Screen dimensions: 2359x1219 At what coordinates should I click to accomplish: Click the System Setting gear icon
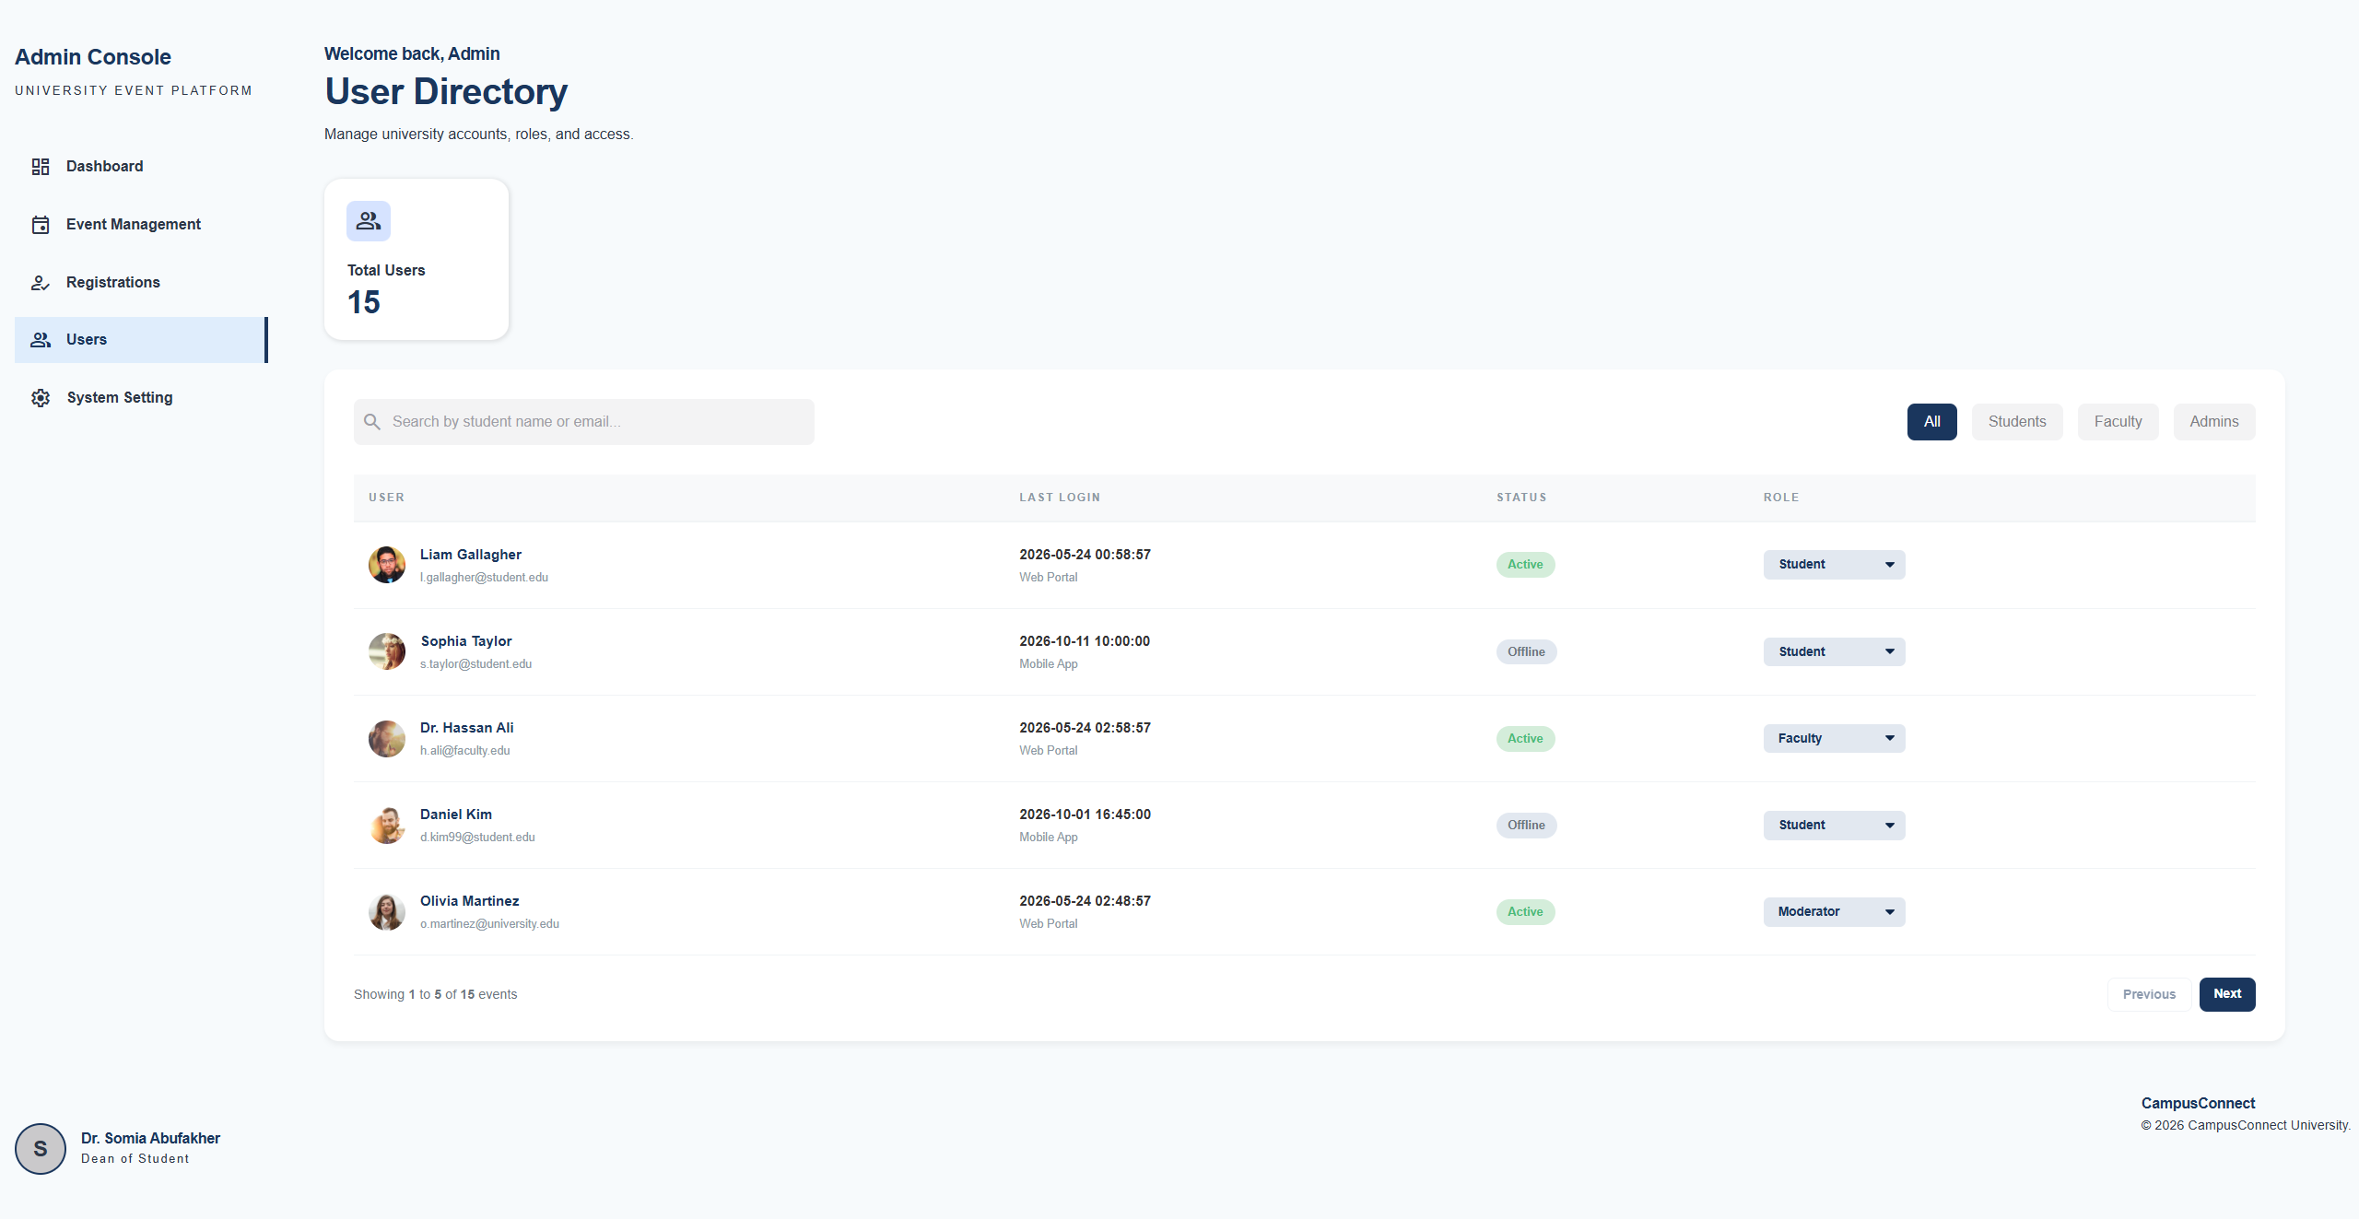pyautogui.click(x=41, y=398)
